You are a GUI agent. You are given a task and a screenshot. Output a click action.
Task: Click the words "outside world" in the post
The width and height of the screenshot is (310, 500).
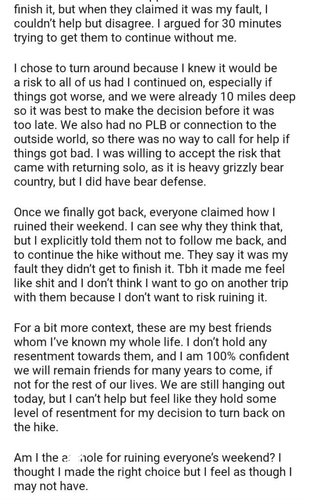(x=45, y=140)
